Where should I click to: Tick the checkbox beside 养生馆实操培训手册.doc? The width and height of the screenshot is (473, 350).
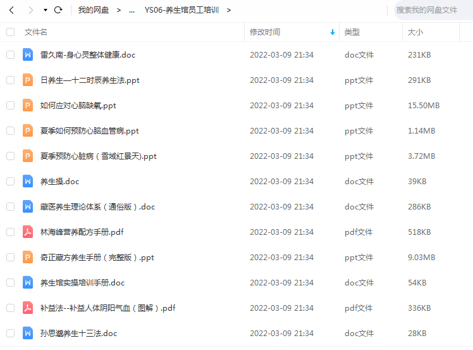point(11,283)
